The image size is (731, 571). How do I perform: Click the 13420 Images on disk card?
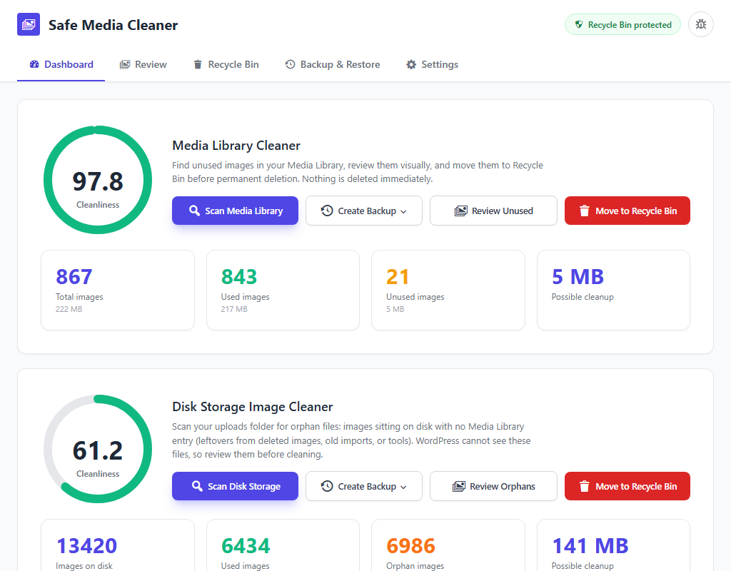click(x=118, y=545)
